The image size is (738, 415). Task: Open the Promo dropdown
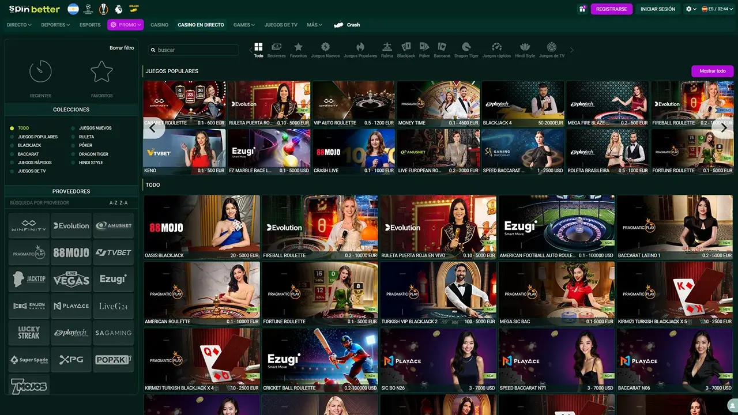125,25
